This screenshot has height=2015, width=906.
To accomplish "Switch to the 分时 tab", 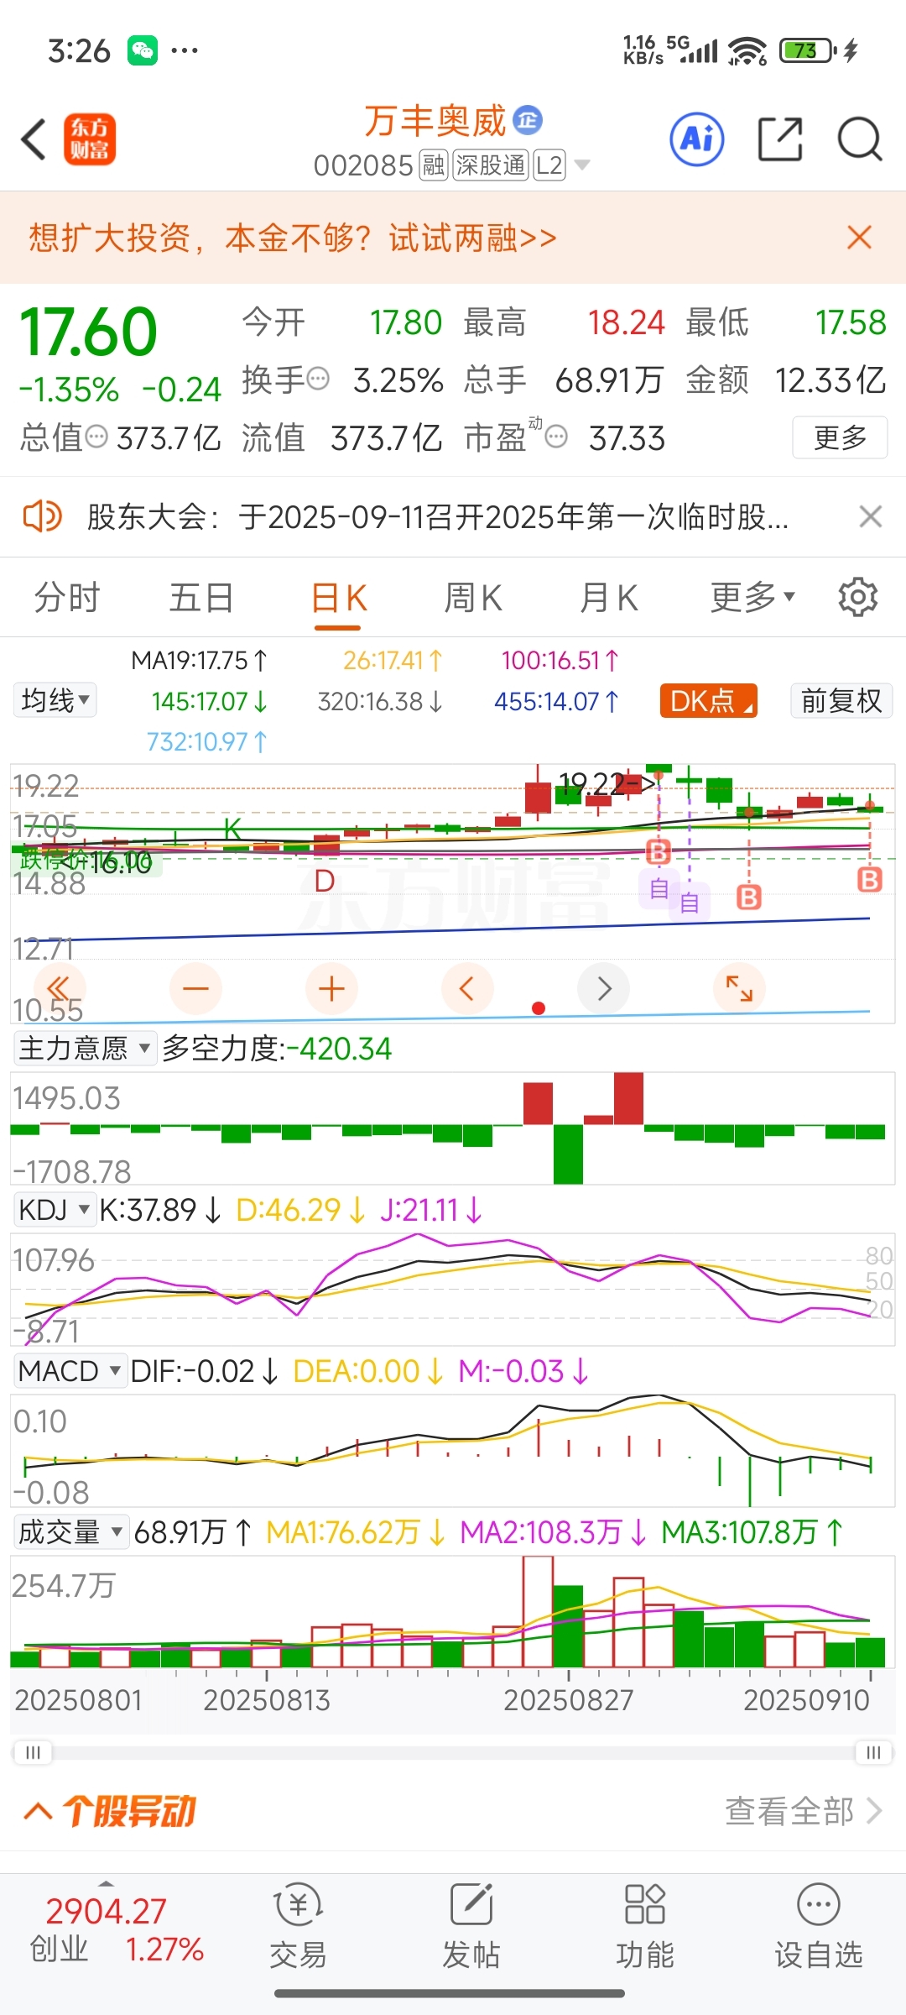I will (x=67, y=598).
